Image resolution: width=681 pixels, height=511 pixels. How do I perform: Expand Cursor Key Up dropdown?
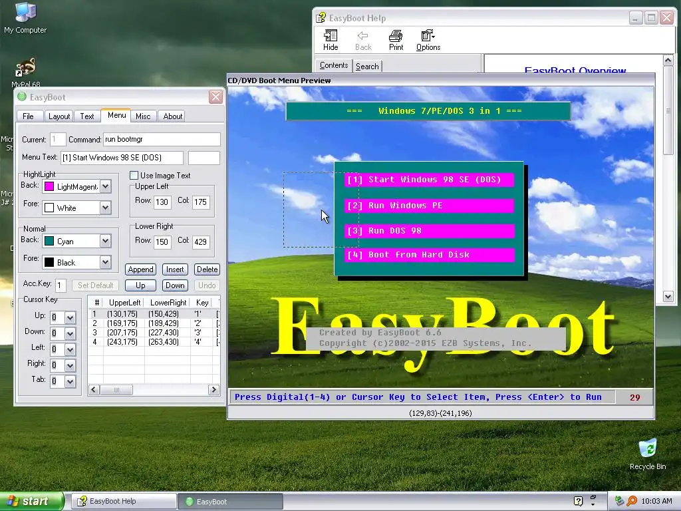coord(70,317)
